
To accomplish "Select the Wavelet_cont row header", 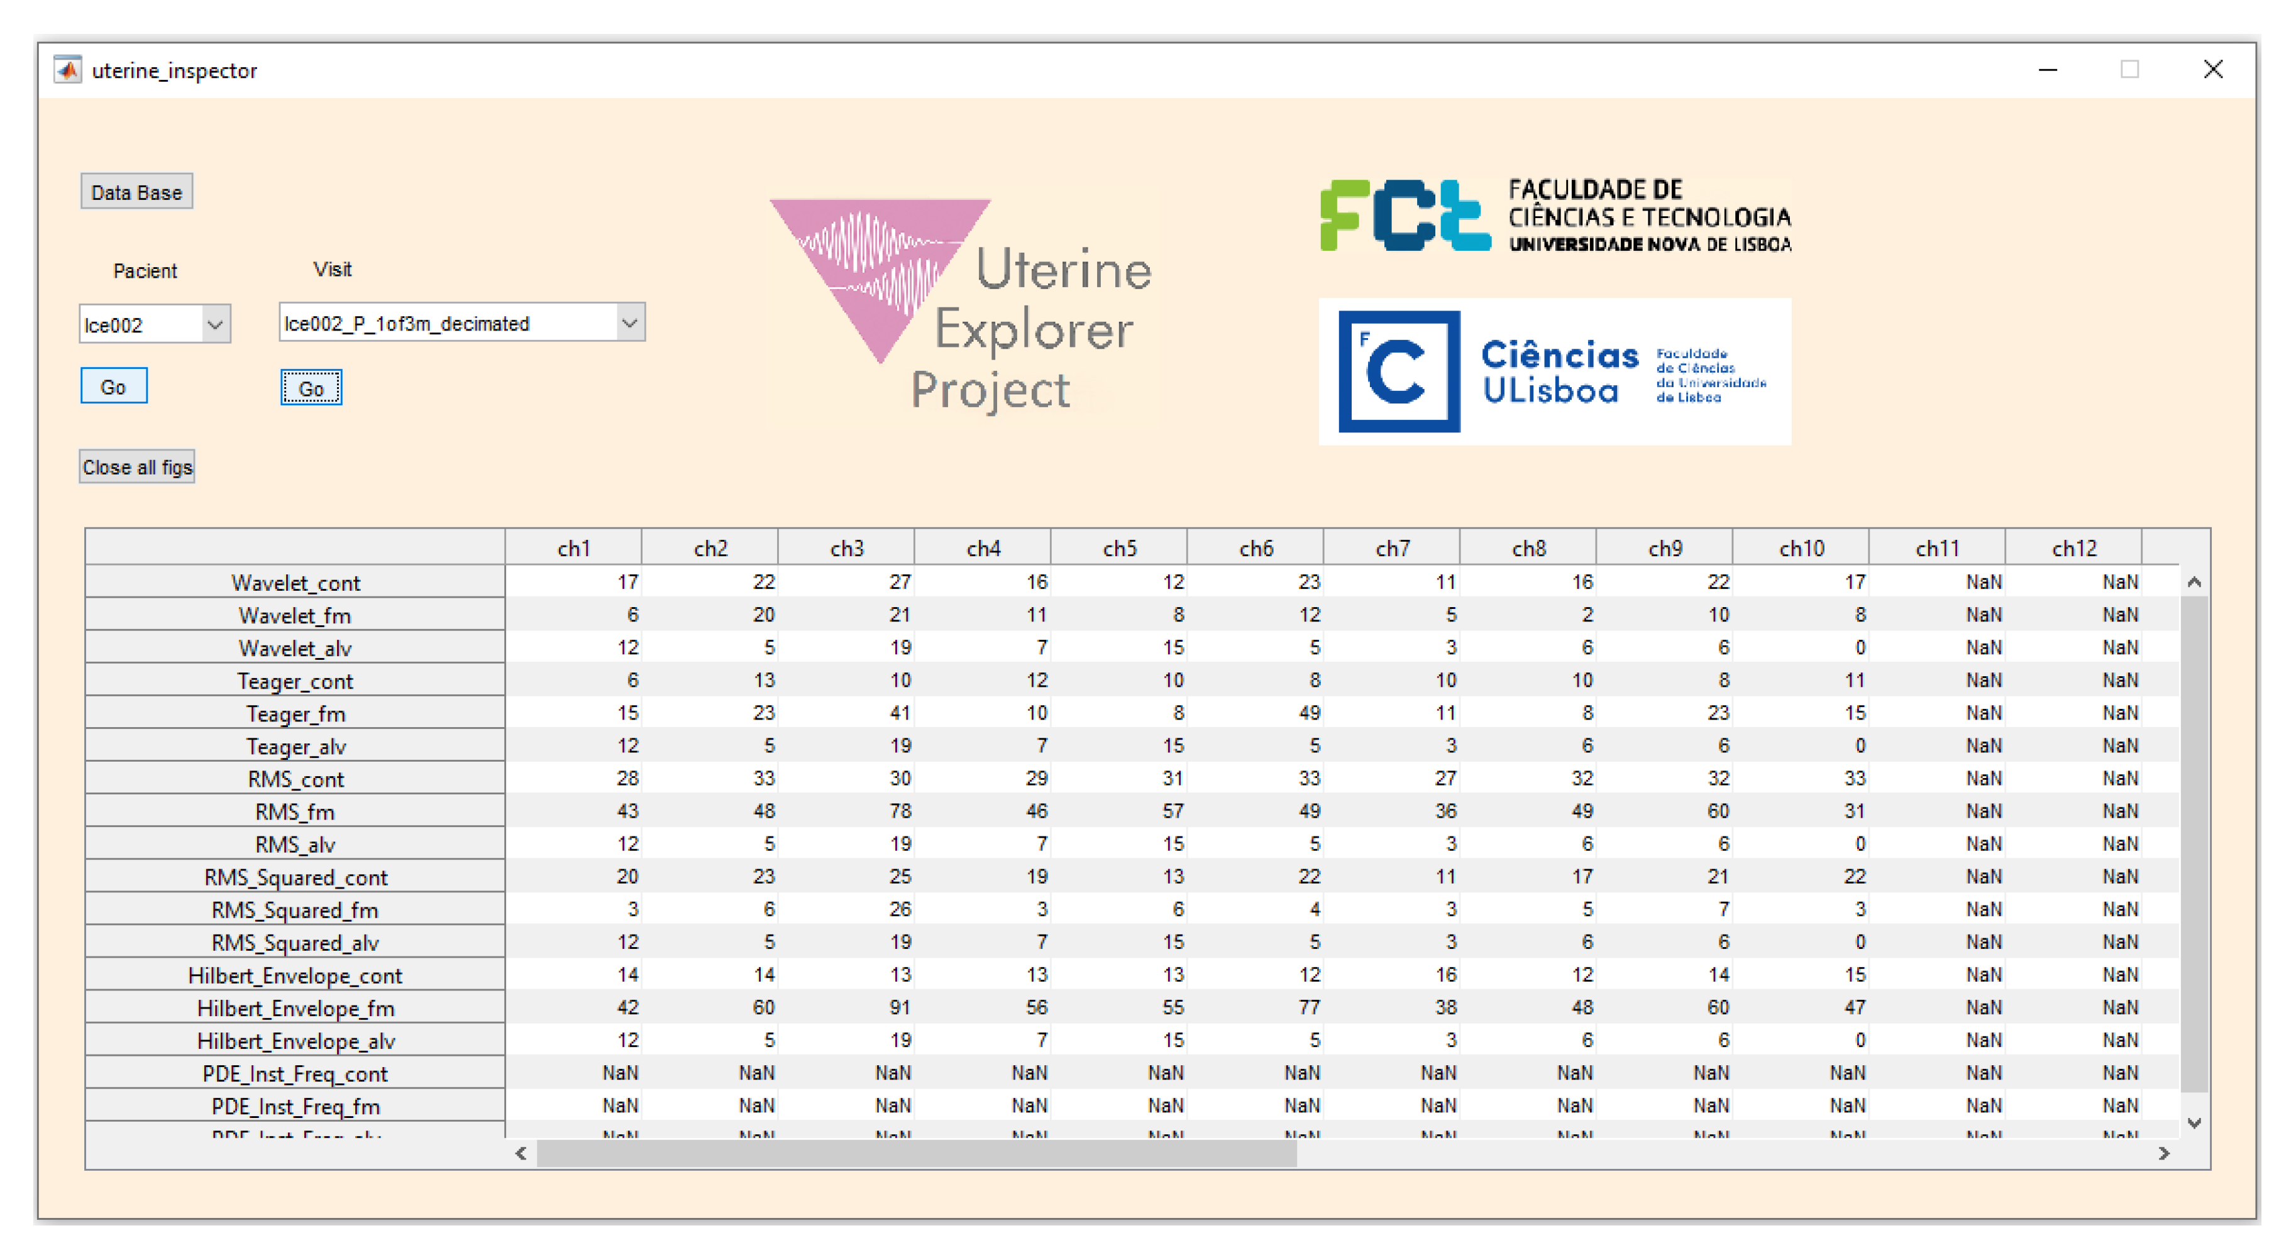I will (295, 583).
